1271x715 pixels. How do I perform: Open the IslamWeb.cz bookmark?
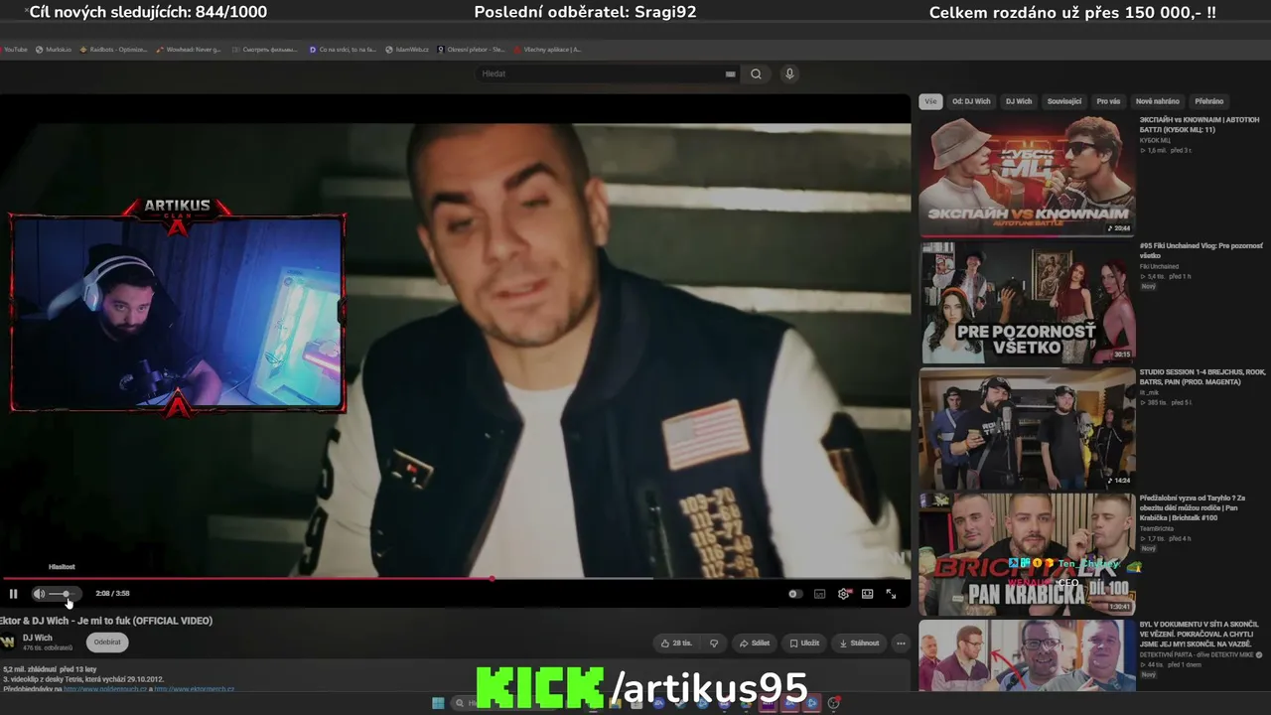coord(407,49)
